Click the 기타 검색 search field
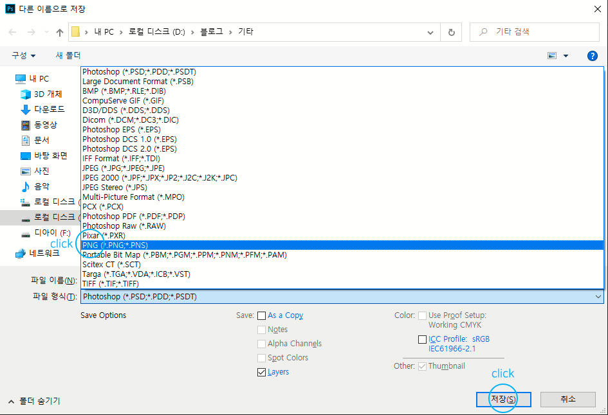The height and width of the screenshot is (415, 608). coord(534,31)
